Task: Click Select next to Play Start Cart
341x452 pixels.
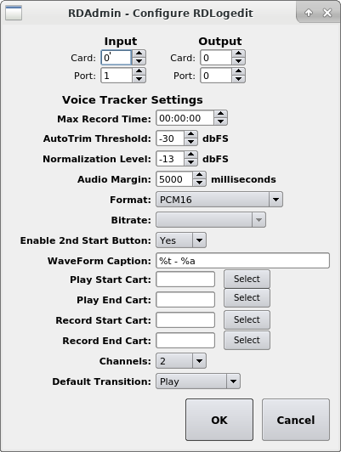Action: click(x=247, y=279)
